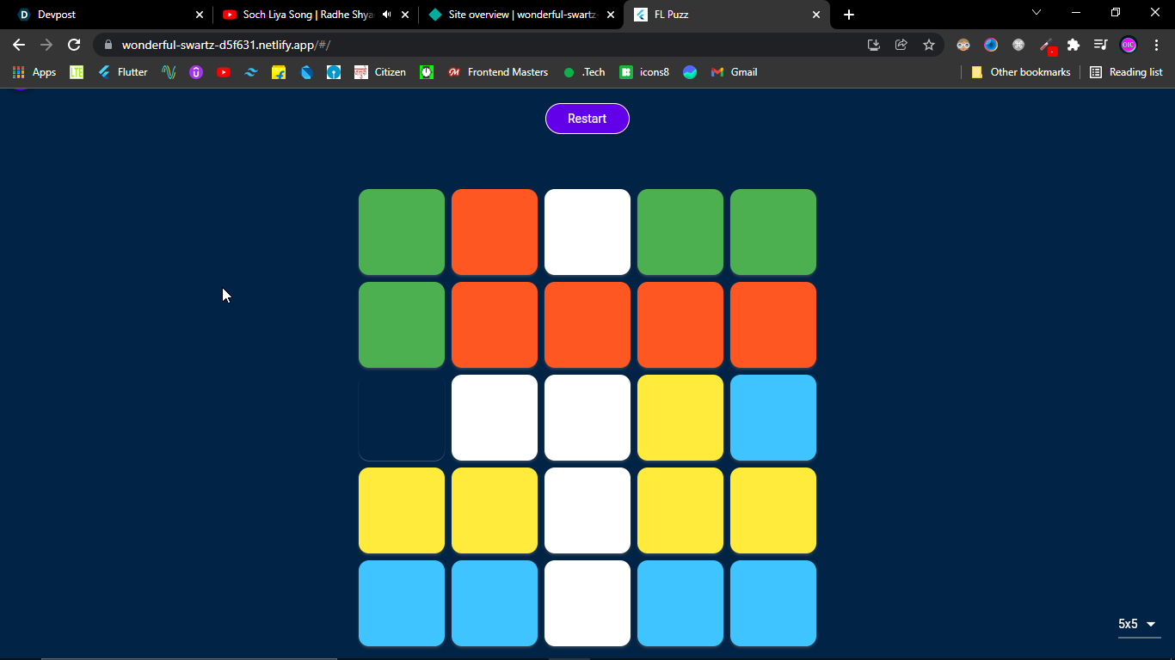Screen dimensions: 1175x660
Task: Open the Chrome extensions puzzle icon
Action: pyautogui.click(x=1073, y=45)
